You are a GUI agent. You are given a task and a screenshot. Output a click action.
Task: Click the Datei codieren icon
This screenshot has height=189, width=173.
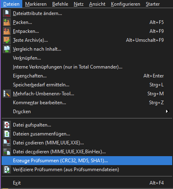point(7,143)
